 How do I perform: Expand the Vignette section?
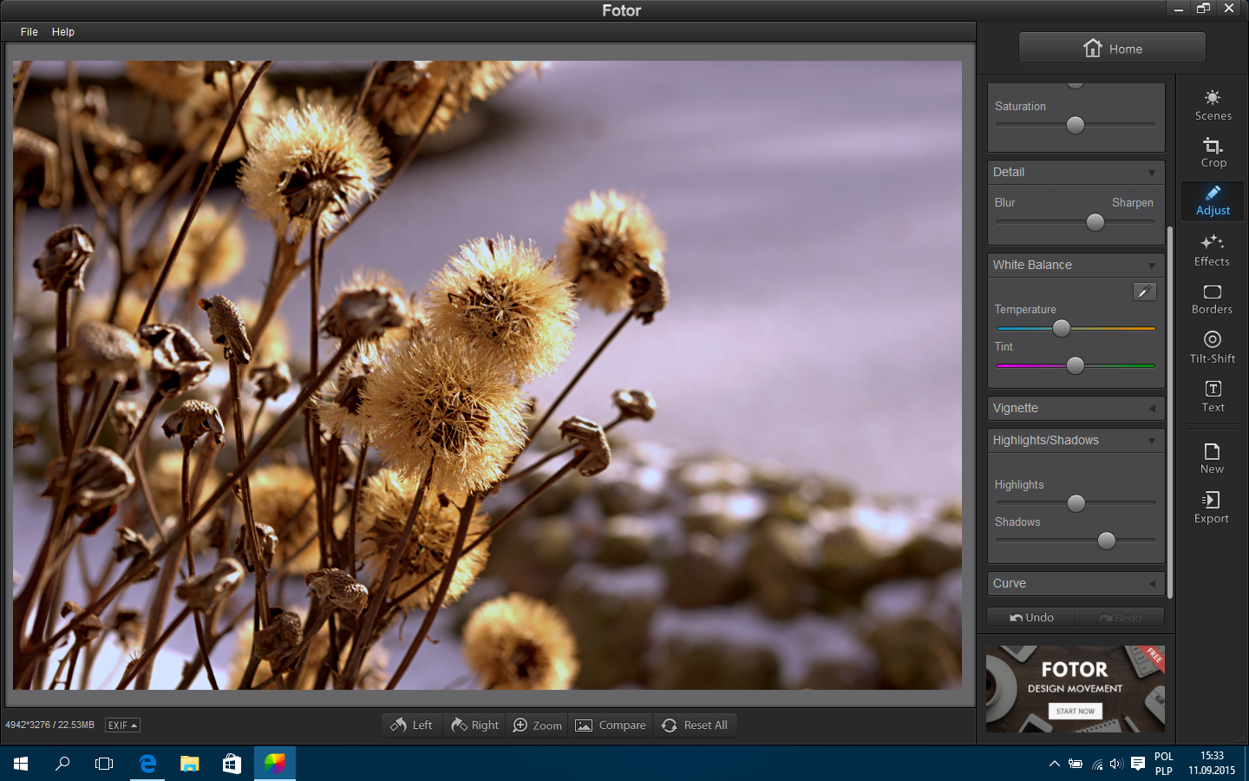(x=1076, y=408)
